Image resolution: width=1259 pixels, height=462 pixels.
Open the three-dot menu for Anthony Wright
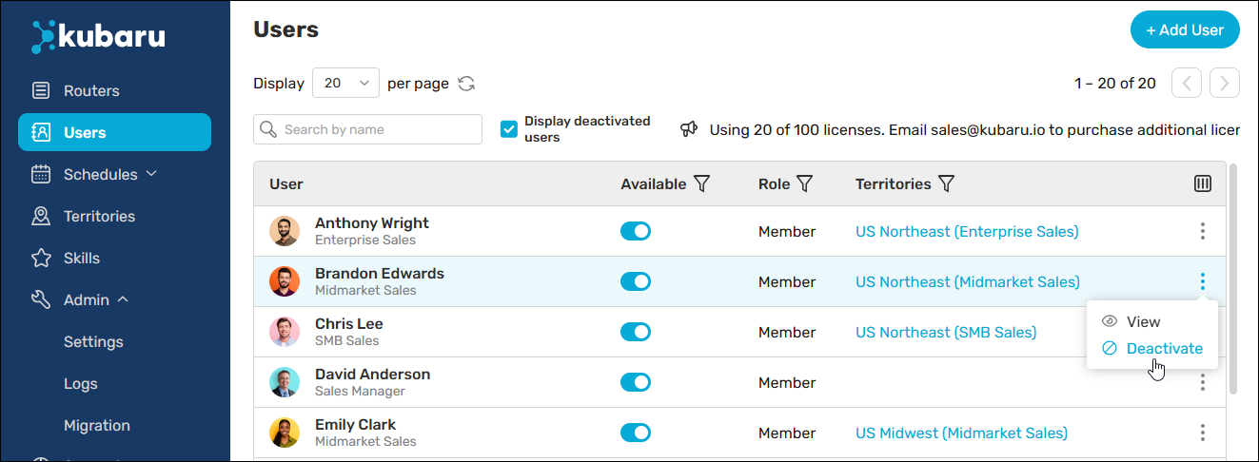pyautogui.click(x=1203, y=231)
